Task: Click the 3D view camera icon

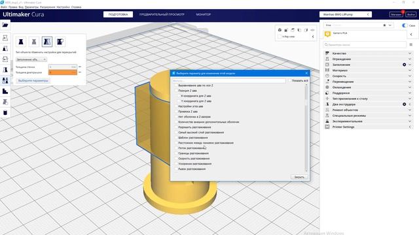Action: point(280,30)
